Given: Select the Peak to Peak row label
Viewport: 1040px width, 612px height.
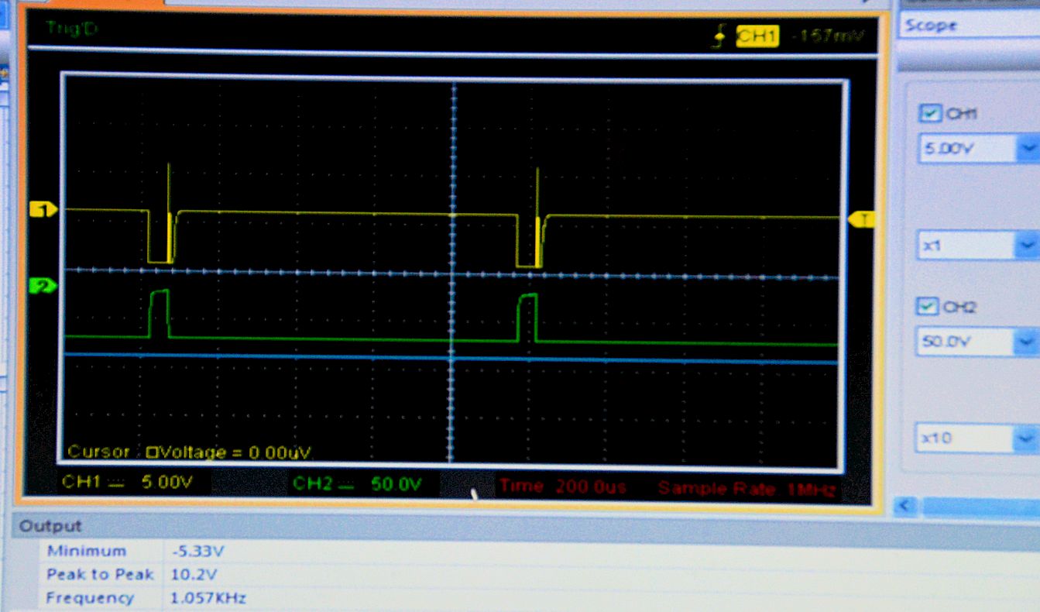Looking at the screenshot, I should (100, 574).
